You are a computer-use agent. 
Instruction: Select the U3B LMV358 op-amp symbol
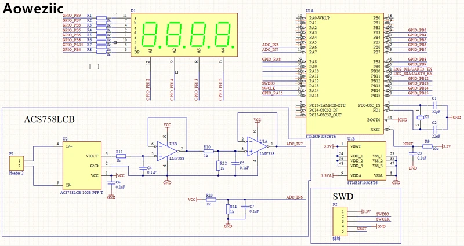(167, 151)
